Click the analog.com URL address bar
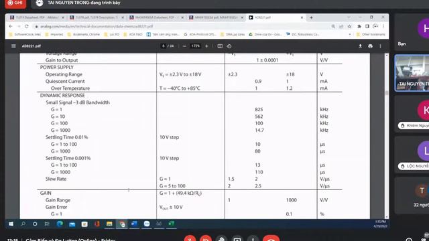 (180, 26)
